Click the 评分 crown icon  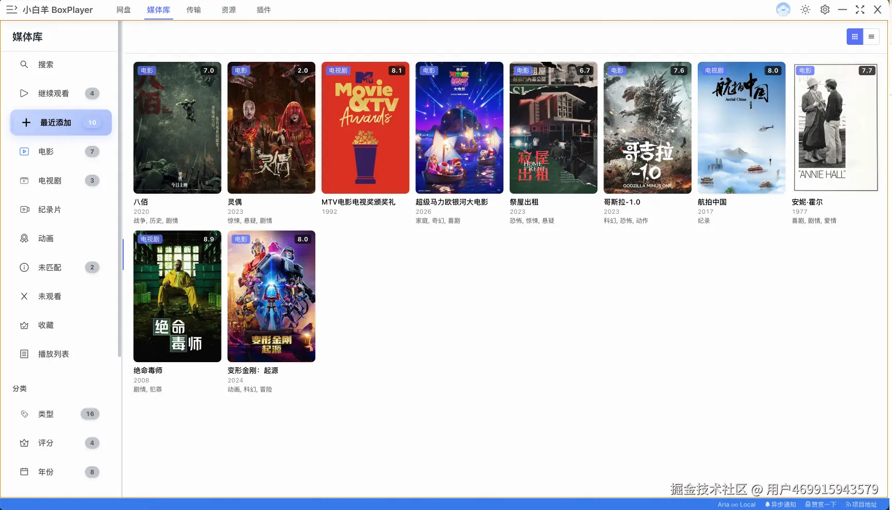point(24,443)
